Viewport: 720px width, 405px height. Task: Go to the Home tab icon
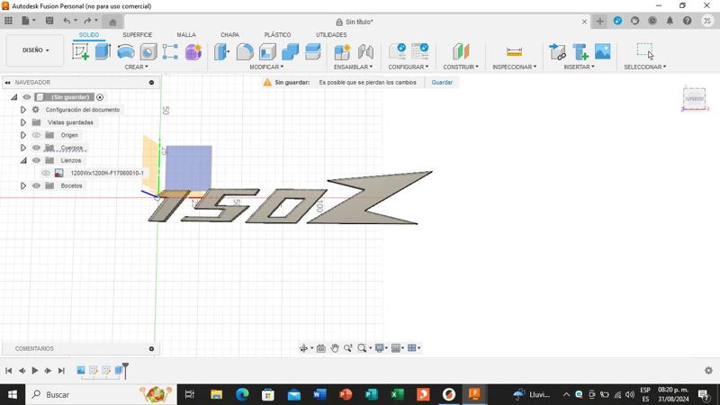[112, 22]
